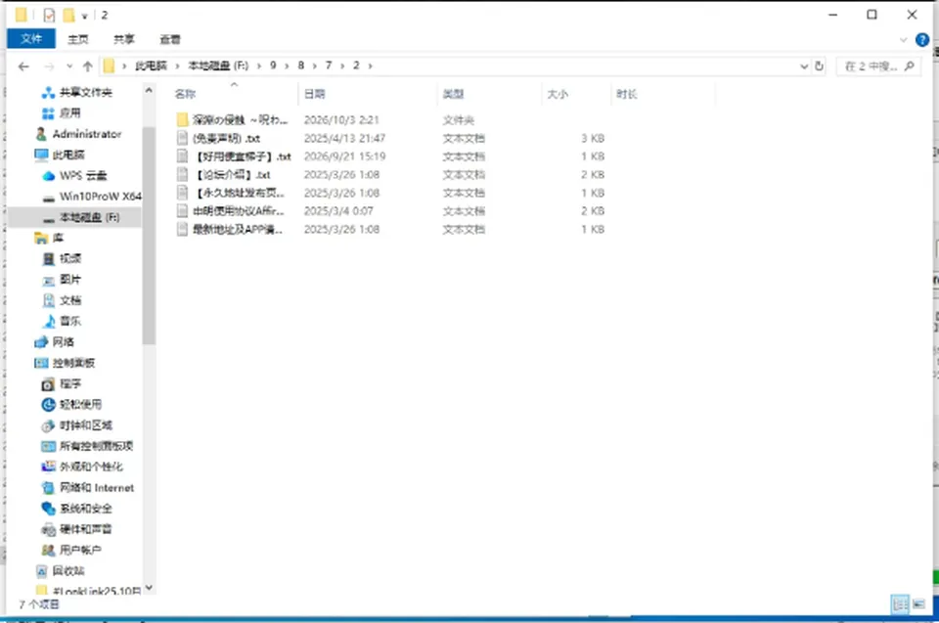Click the navigation pane vertical scrollbar thumb

tap(149, 236)
